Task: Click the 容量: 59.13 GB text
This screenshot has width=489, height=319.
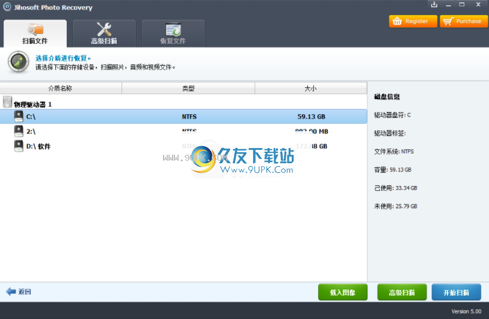Action: [393, 170]
